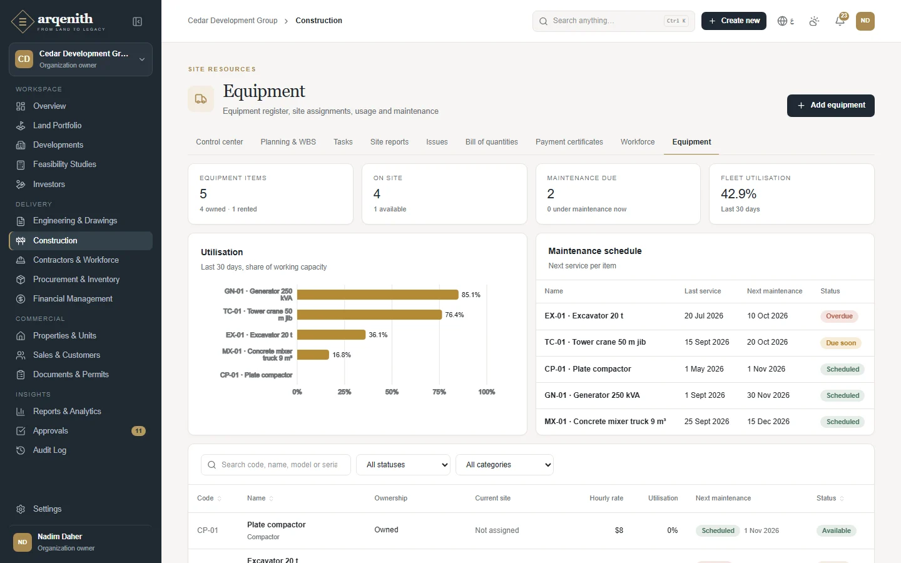Click the GN-01 Generator utilisation bar
This screenshot has width=901, height=563.
378,295
